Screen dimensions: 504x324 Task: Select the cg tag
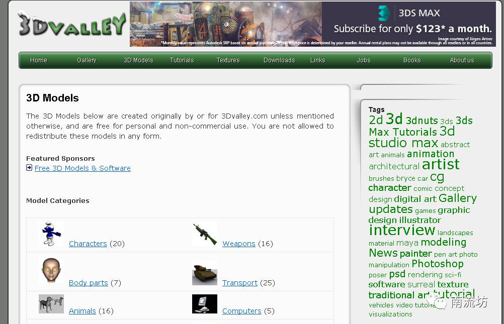click(437, 177)
